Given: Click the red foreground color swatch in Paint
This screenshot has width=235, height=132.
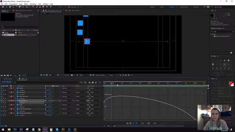Looking at the screenshot, I should click(230, 83).
